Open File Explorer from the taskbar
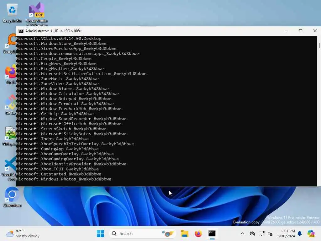Screen dimensions: 321x241 pyautogui.click(x=184, y=233)
